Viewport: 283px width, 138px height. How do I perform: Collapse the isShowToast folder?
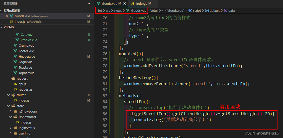click(x=10, y=117)
